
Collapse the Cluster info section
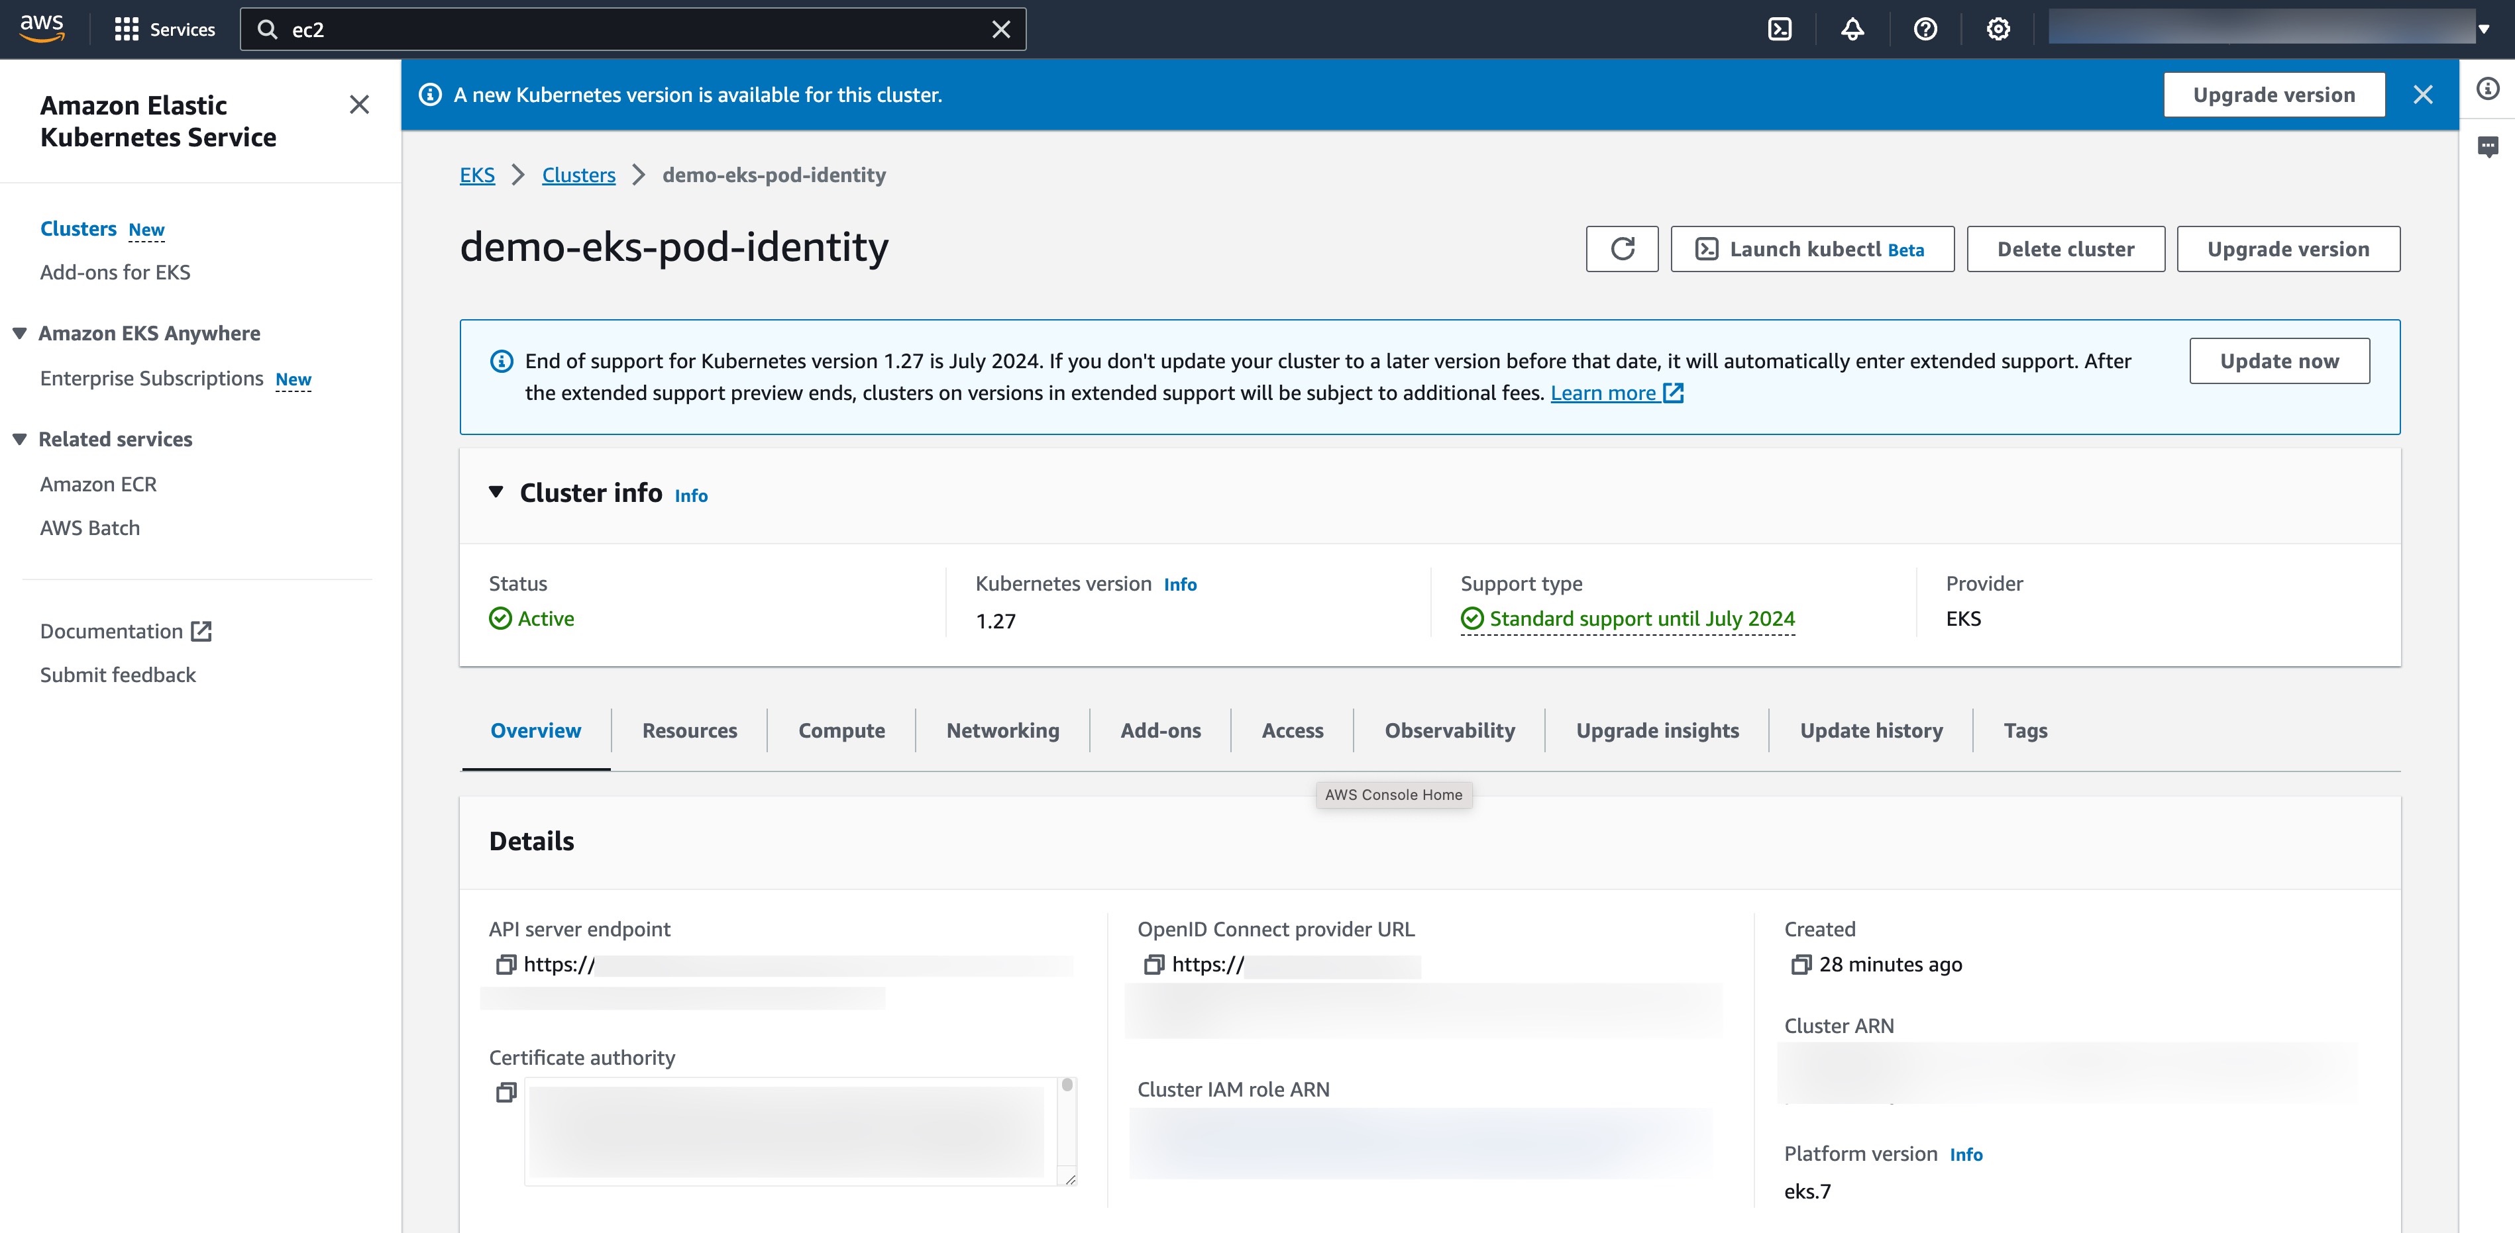[x=496, y=493]
